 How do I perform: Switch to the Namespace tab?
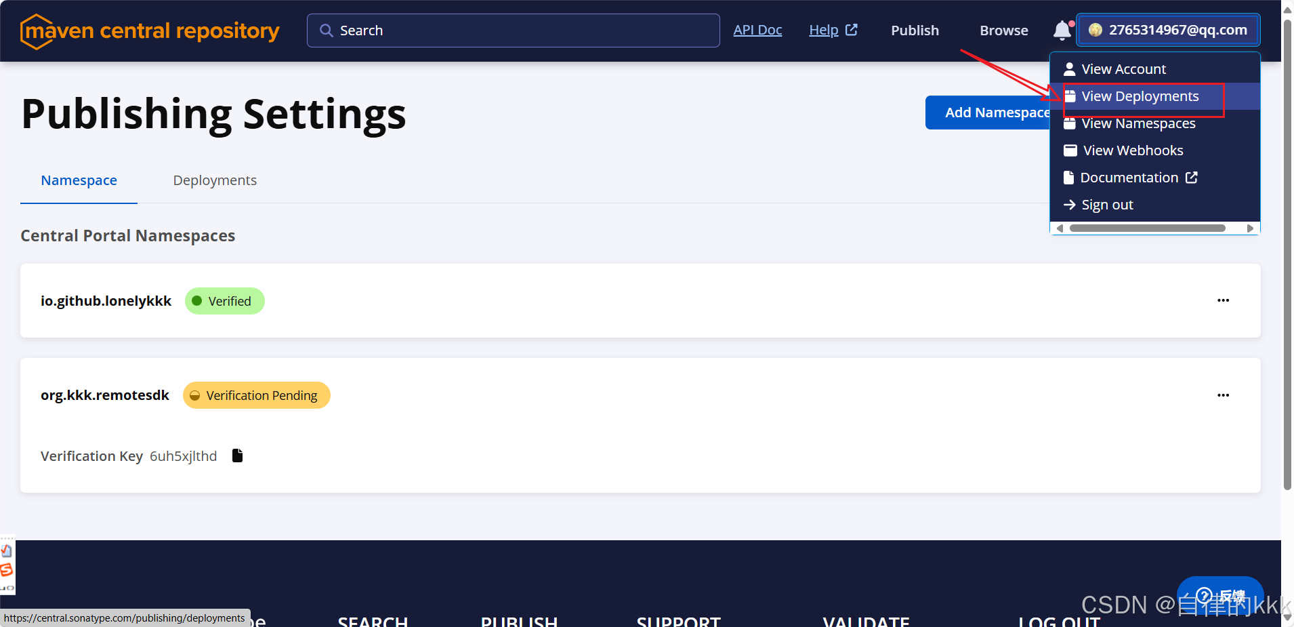pyautogui.click(x=79, y=180)
